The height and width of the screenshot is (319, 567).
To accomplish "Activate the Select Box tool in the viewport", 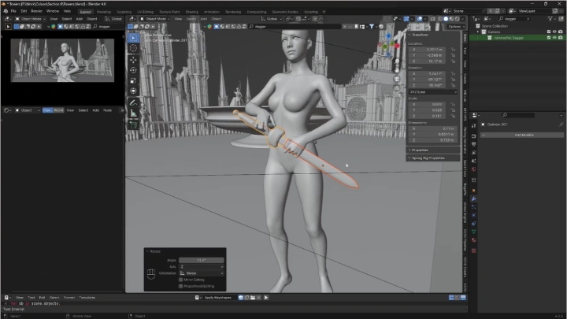I will point(133,38).
